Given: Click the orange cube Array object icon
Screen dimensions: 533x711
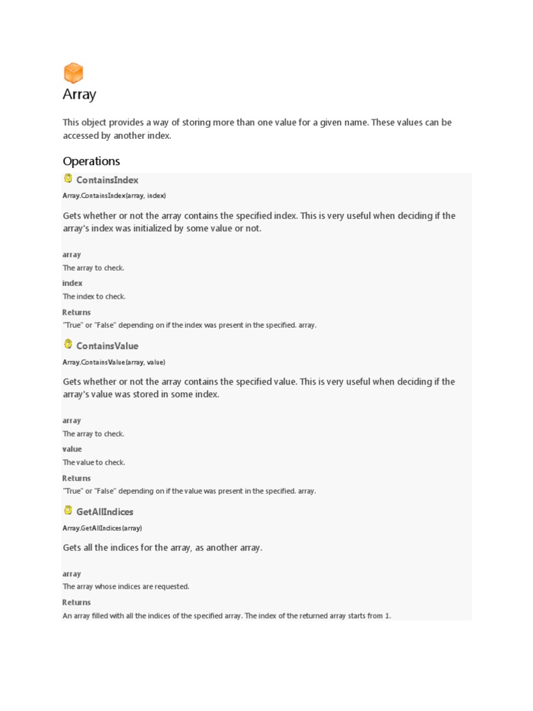Looking at the screenshot, I should [x=73, y=73].
